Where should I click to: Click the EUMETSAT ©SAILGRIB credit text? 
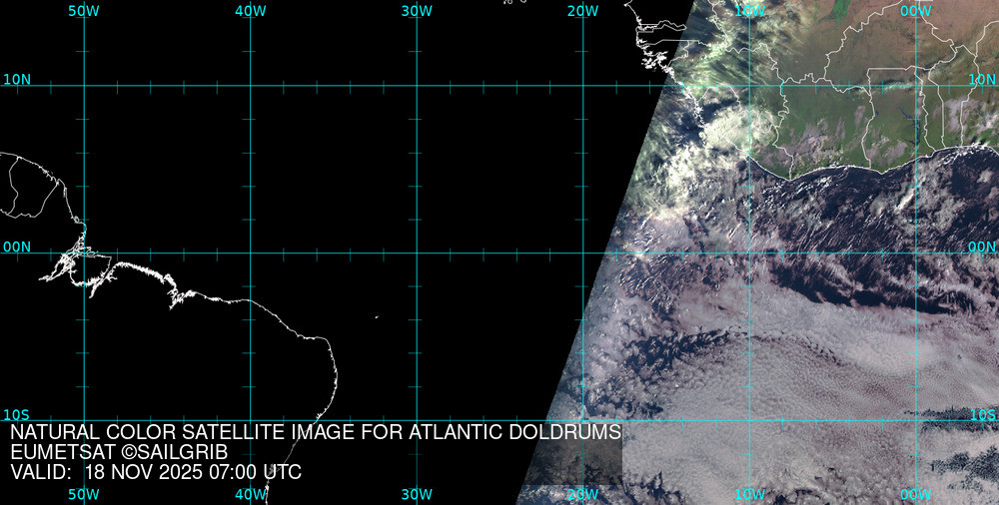[x=119, y=452]
